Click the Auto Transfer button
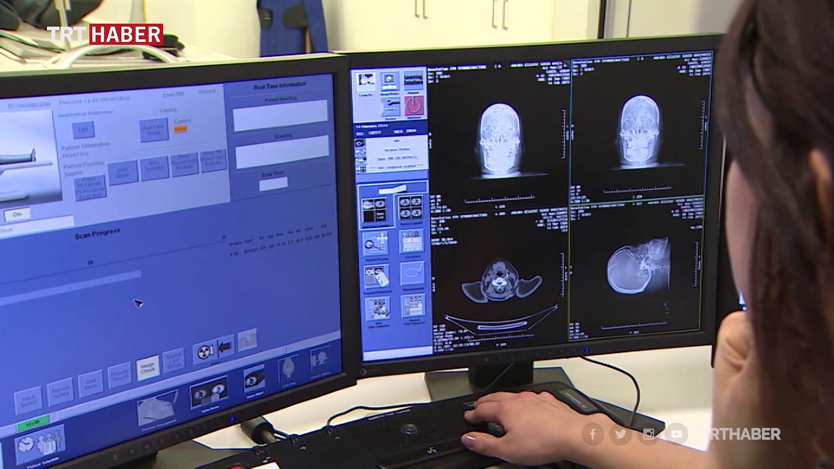Screen dimensions: 834x469 (154, 169)
